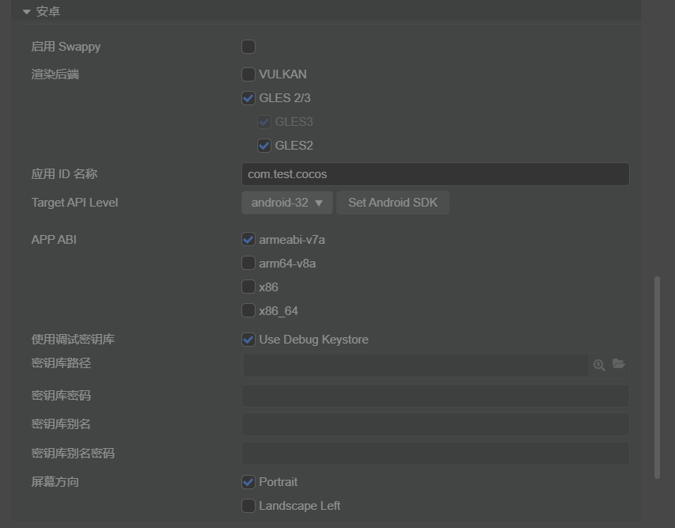Check the x86_64 ABI option
The width and height of the screenshot is (675, 528).
click(248, 310)
